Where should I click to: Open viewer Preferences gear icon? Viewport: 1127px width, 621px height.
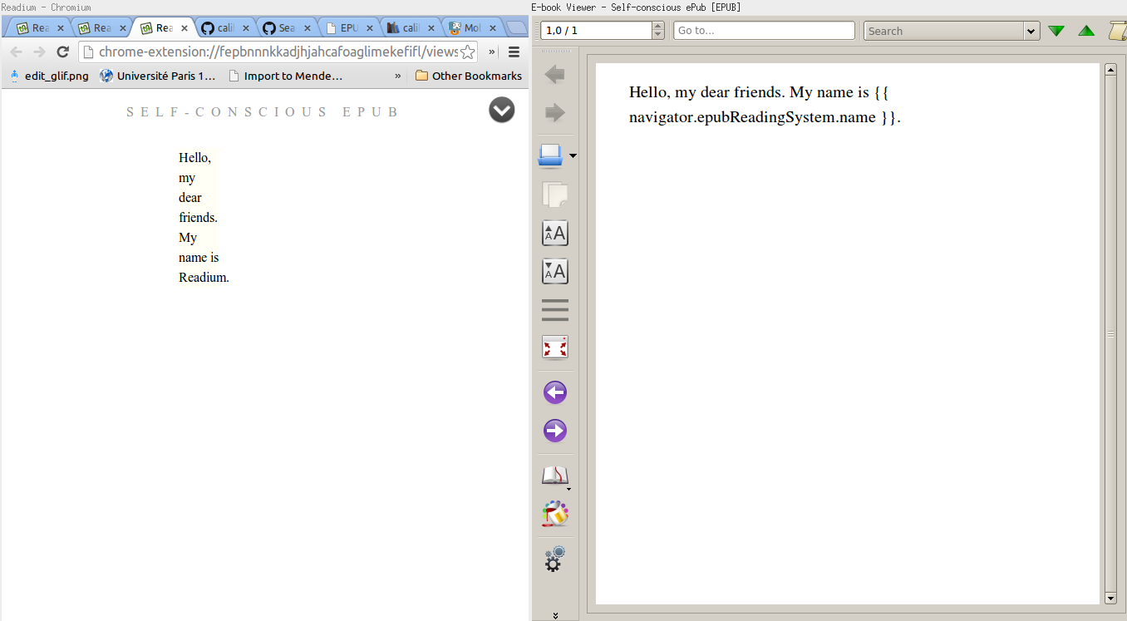coord(555,559)
